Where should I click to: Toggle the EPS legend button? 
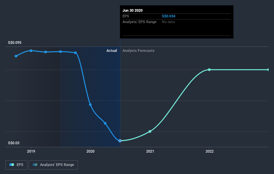(x=16, y=165)
